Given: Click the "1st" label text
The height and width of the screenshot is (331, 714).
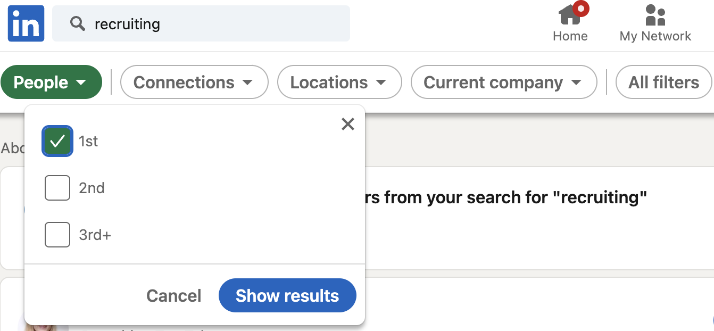Looking at the screenshot, I should [x=88, y=141].
